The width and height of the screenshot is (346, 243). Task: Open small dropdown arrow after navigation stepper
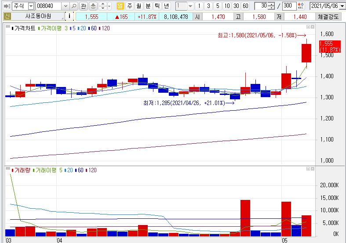pyautogui.click(x=109, y=6)
